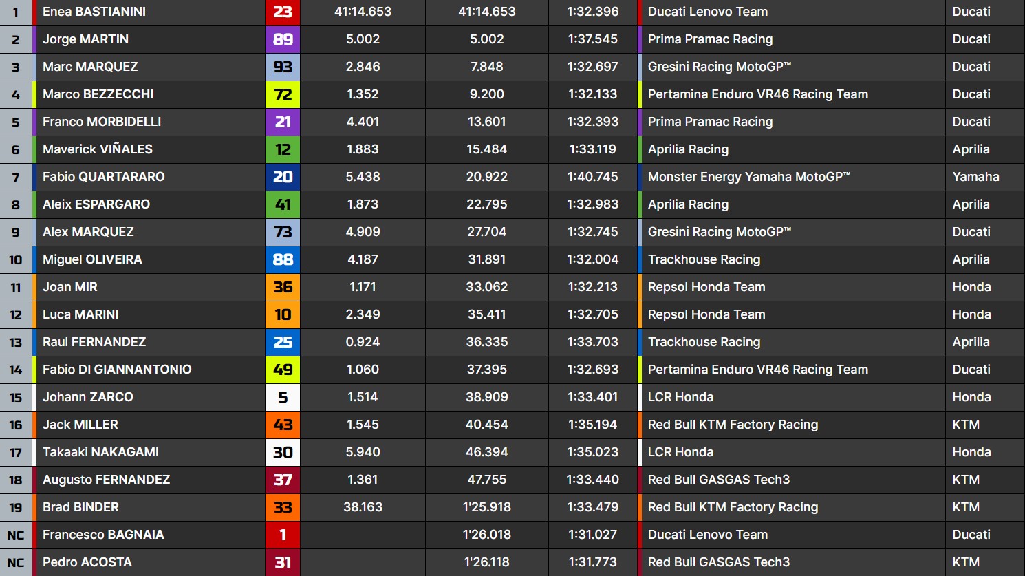
Task: Click rider name Enea BASTIANINI
Action: pos(94,12)
